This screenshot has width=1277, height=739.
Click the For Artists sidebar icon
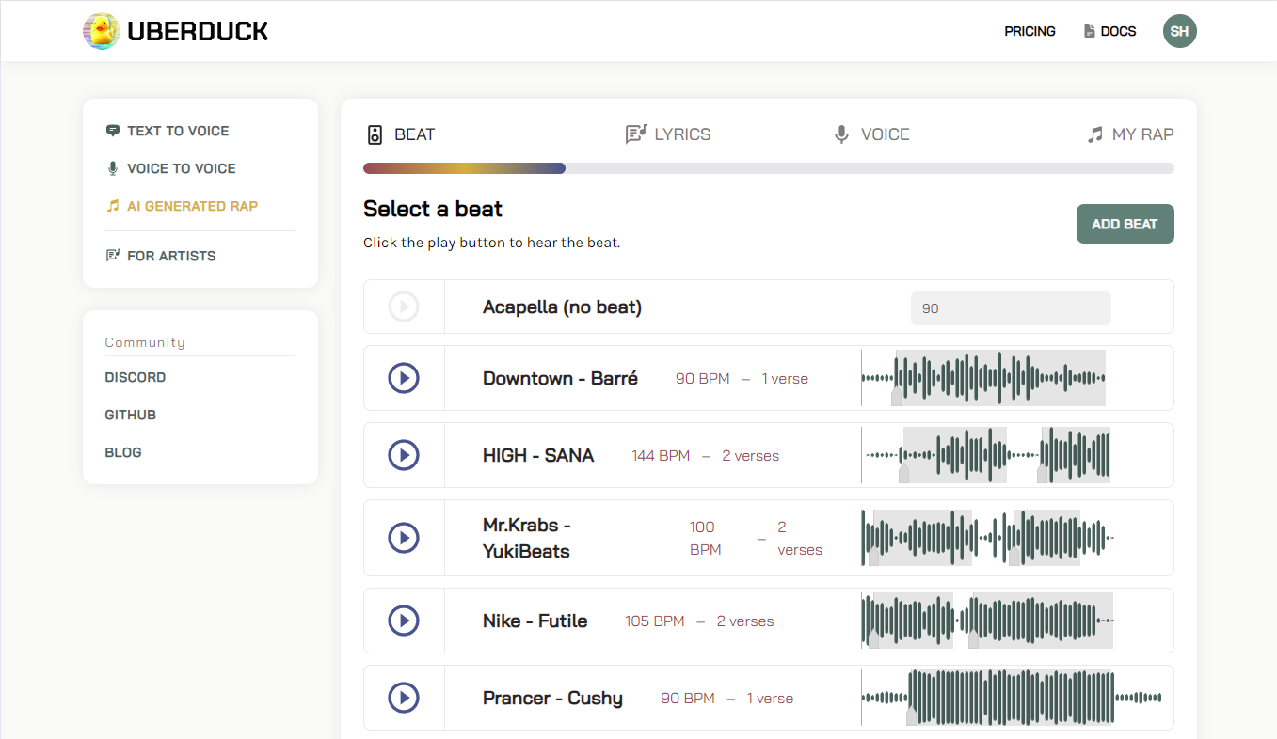click(113, 256)
